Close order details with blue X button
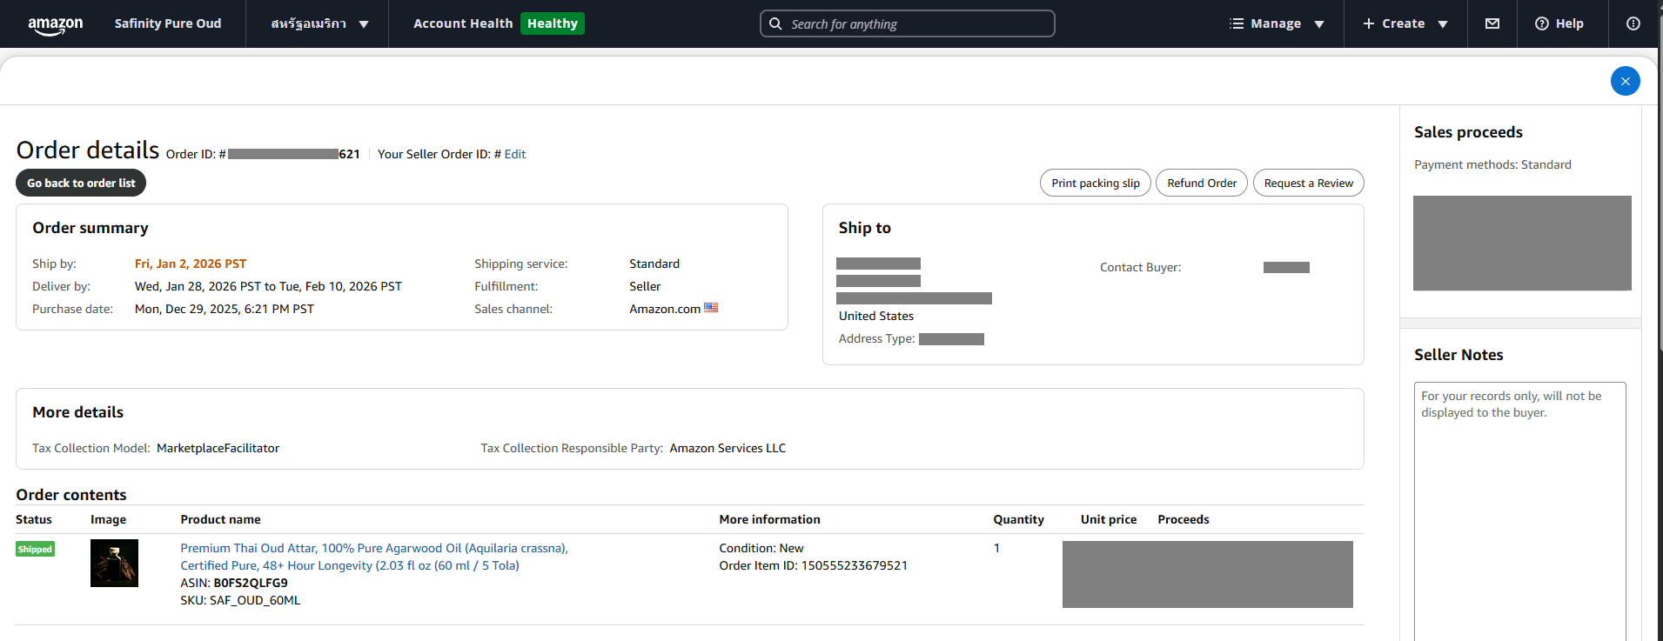Image resolution: width=1663 pixels, height=641 pixels. coord(1625,81)
